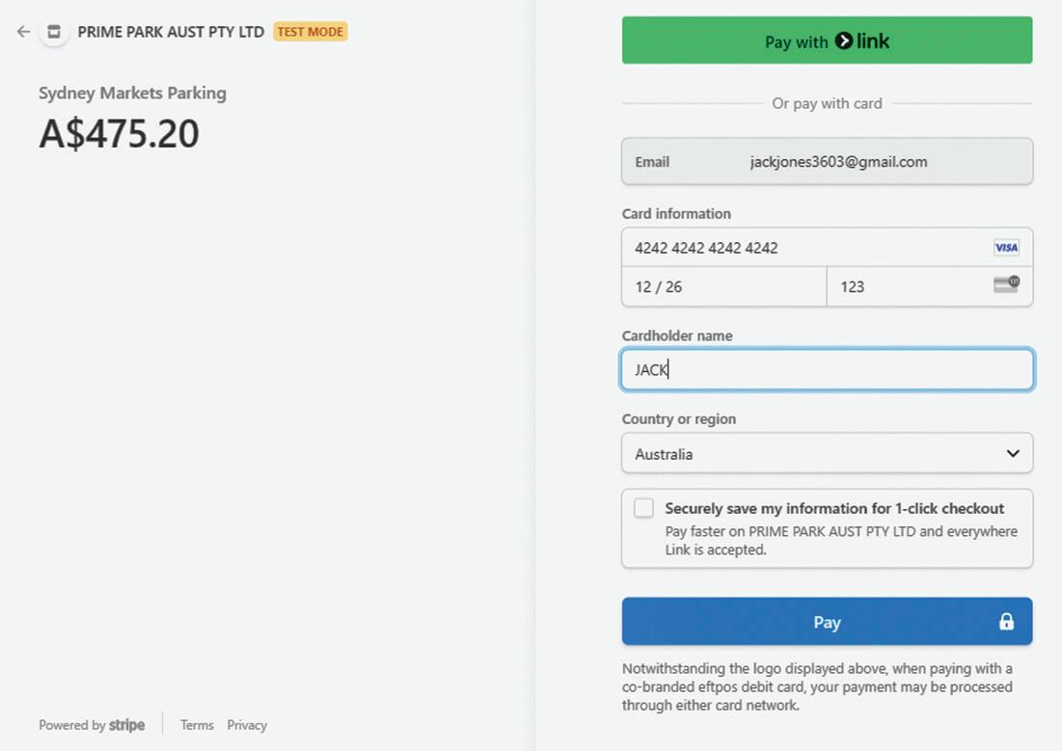Image resolution: width=1062 pixels, height=751 pixels.
Task: Click the card number field
Action: click(805, 248)
